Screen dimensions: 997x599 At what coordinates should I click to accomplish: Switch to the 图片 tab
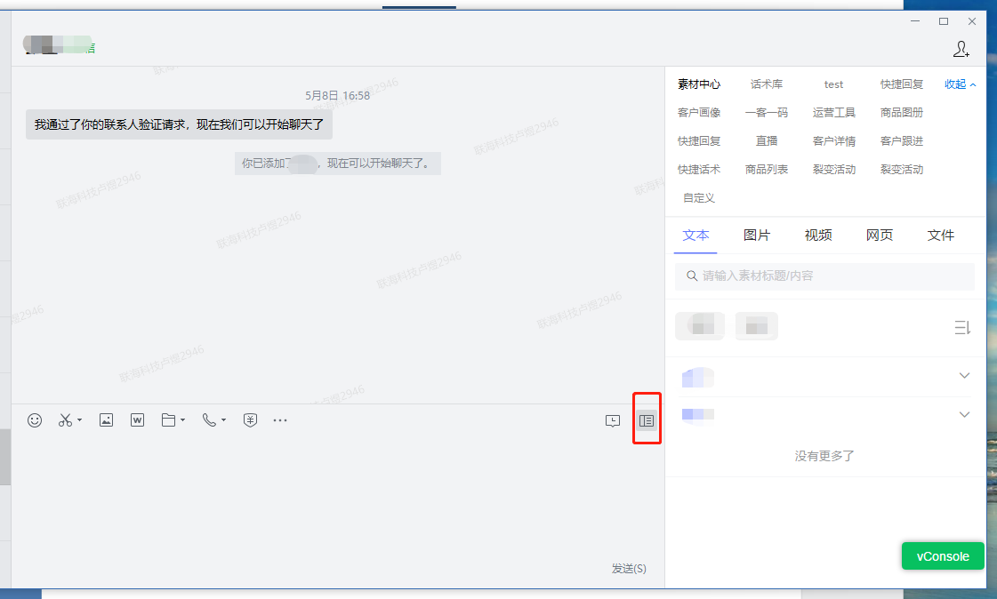click(757, 236)
